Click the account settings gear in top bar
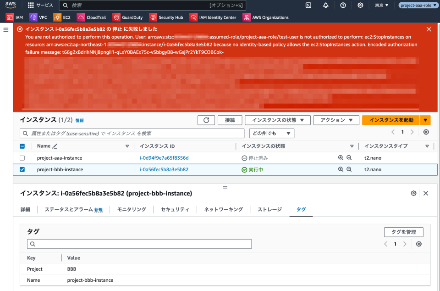Screen dimensions: 440x291 (x=360, y=6)
